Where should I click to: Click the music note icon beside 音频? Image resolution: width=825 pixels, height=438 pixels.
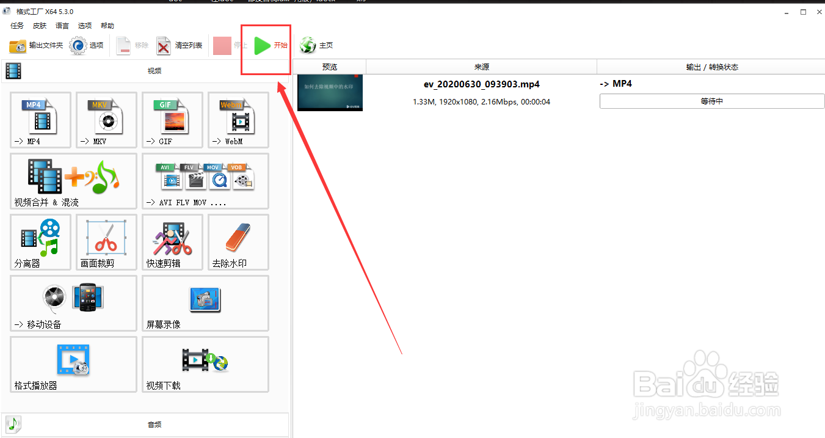point(14,424)
